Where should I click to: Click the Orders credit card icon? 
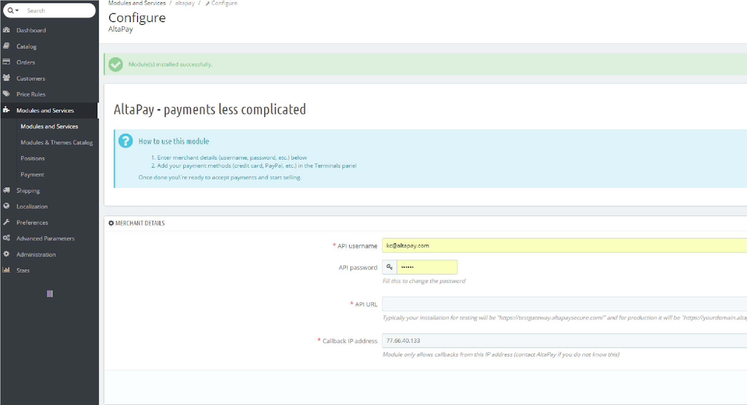(x=6, y=62)
